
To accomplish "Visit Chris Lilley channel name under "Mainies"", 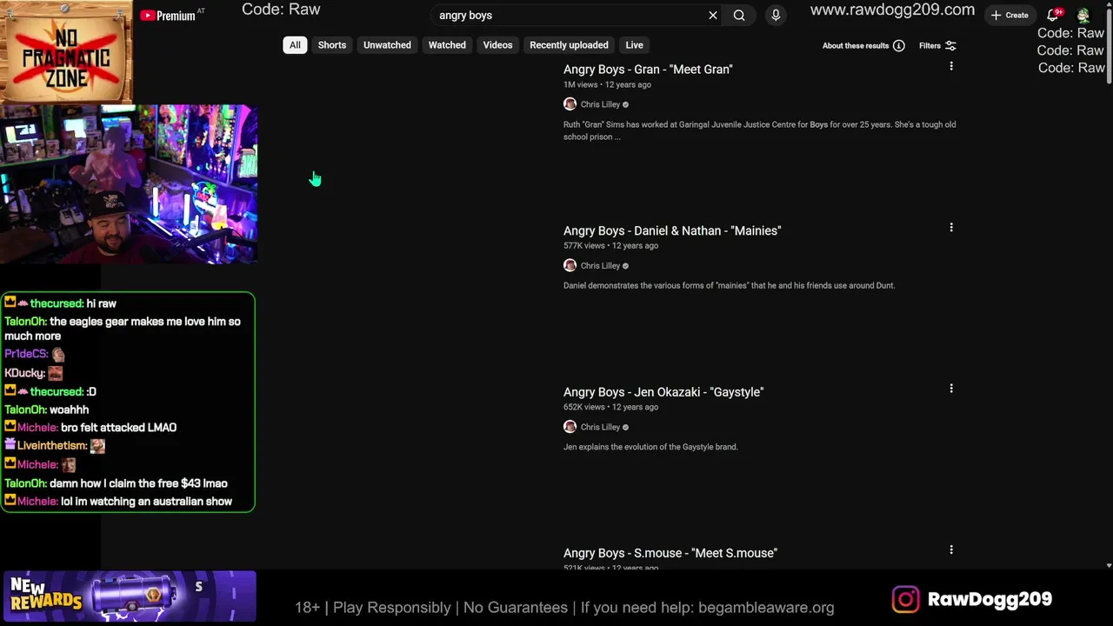I will click(600, 266).
